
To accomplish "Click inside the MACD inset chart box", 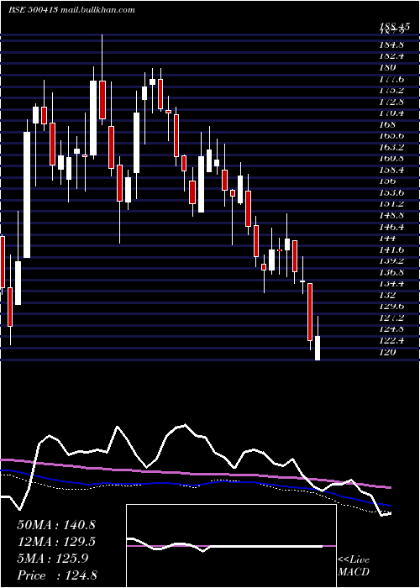I will click(x=231, y=546).
